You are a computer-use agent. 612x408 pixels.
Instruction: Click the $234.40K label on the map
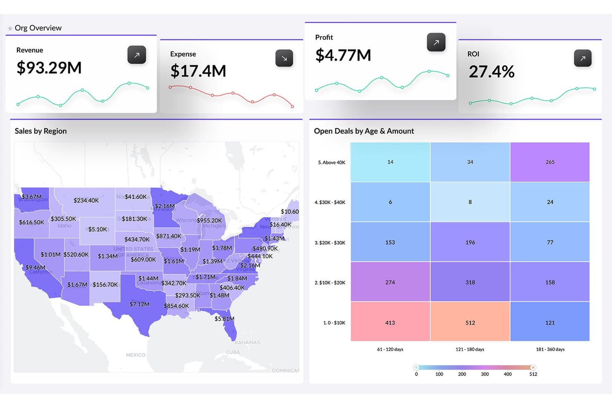(86, 200)
